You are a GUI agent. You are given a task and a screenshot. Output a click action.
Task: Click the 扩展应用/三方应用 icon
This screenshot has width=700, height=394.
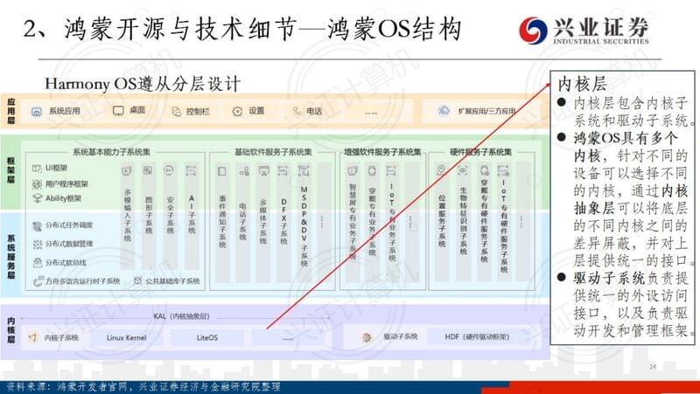click(444, 111)
